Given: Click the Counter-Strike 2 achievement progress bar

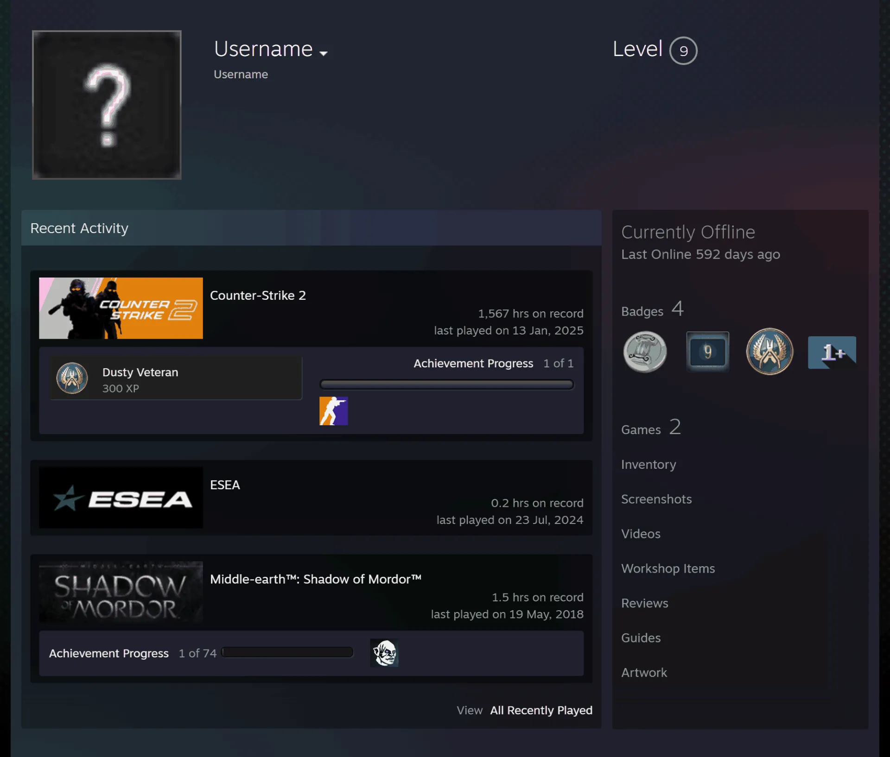Looking at the screenshot, I should point(446,385).
